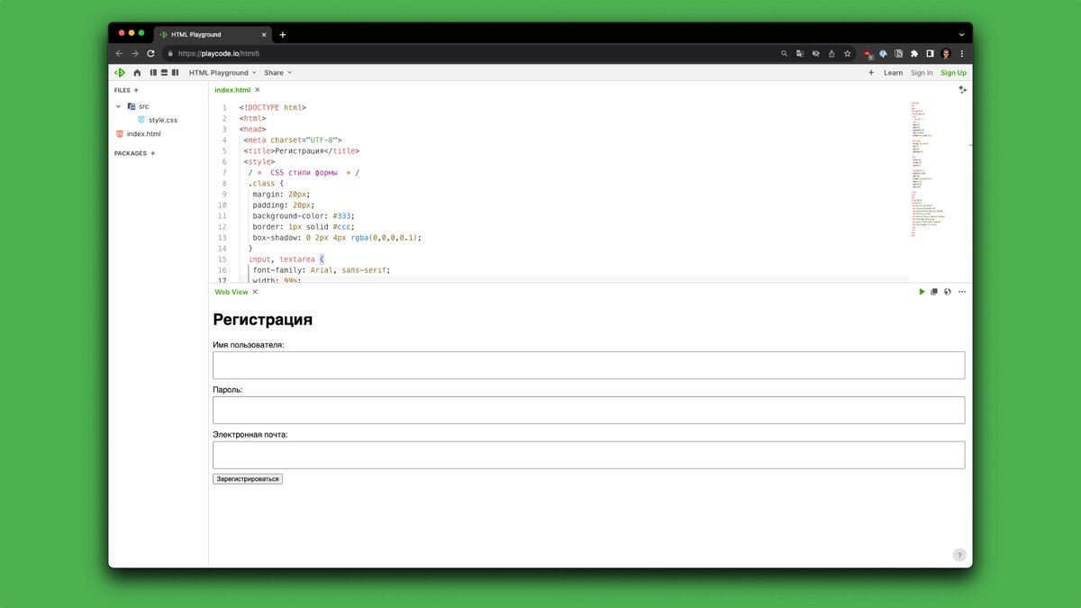Collapse the src folder chevron

point(118,106)
